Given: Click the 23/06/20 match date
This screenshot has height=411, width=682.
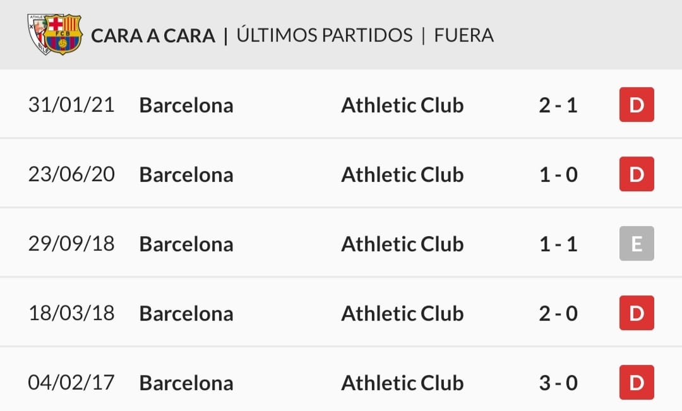Looking at the screenshot, I should [x=71, y=174].
